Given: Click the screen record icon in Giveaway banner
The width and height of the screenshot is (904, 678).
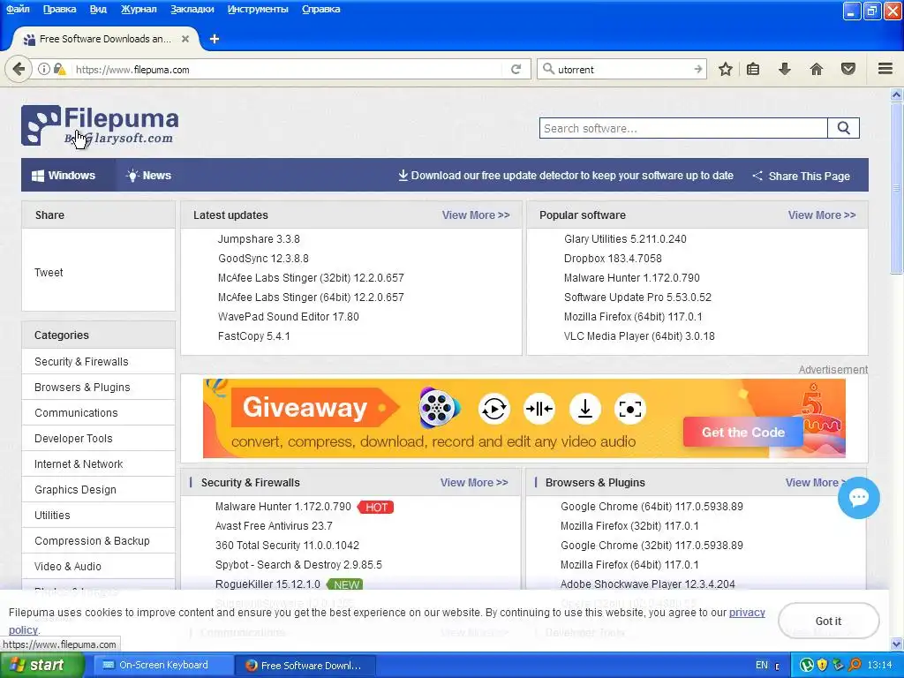Looking at the screenshot, I should tap(630, 409).
